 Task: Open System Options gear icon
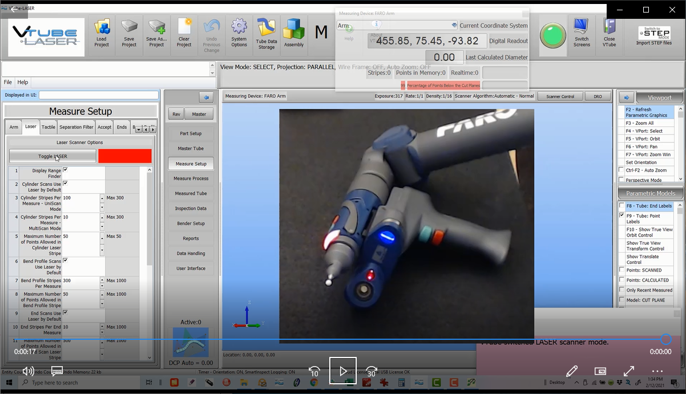pos(239,35)
